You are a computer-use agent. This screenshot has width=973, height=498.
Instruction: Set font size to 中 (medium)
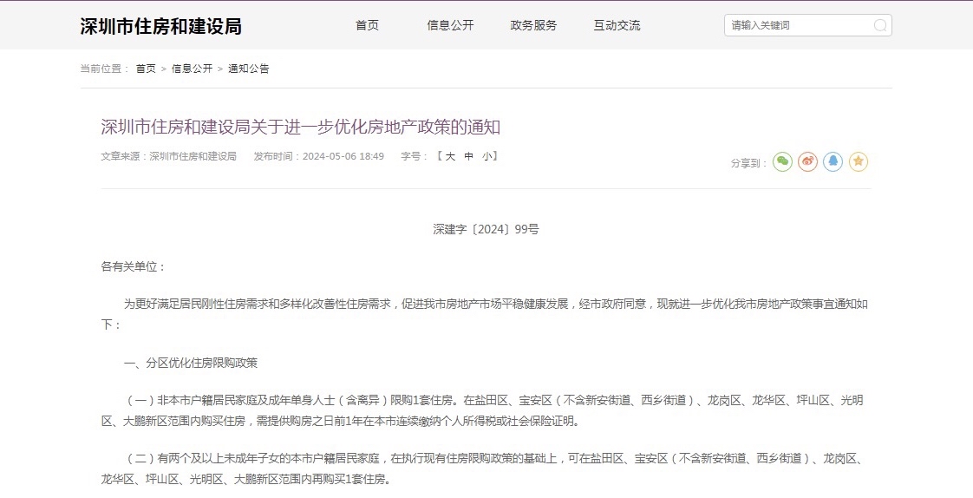469,156
